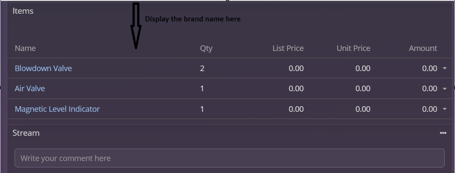The height and width of the screenshot is (173, 455).
Task: Open the Blowdown Valve item link
Action: [43, 69]
